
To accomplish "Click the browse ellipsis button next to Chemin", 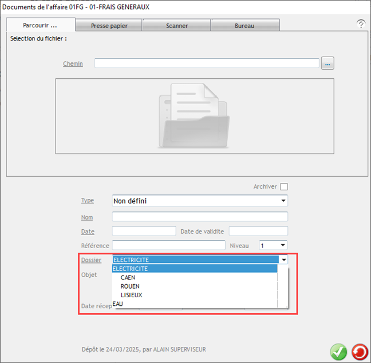I will (x=327, y=63).
